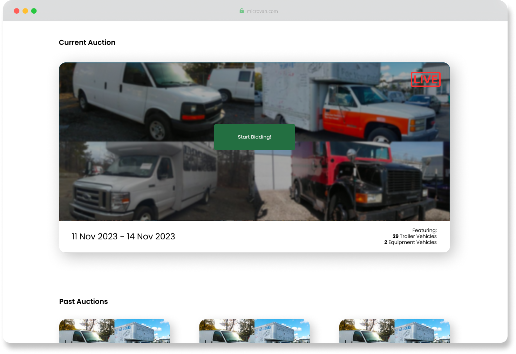Open the middle past auction thumbnail
516x354 pixels.
click(254, 331)
